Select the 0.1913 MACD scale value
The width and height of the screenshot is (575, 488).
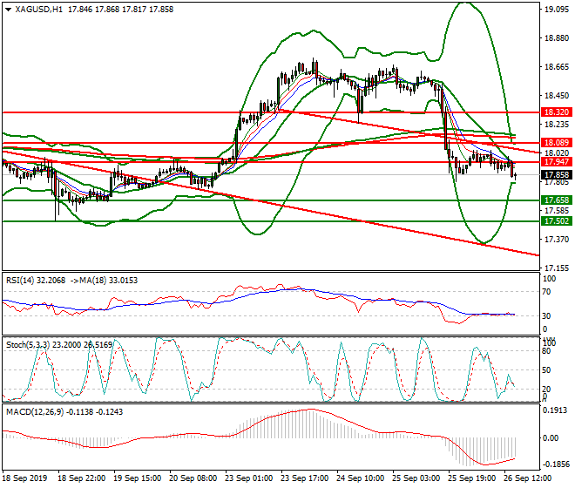pyautogui.click(x=555, y=410)
